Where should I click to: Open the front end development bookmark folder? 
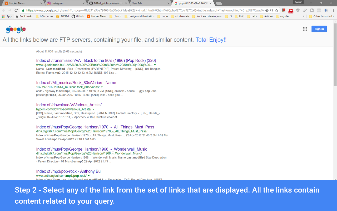[x=207, y=16]
